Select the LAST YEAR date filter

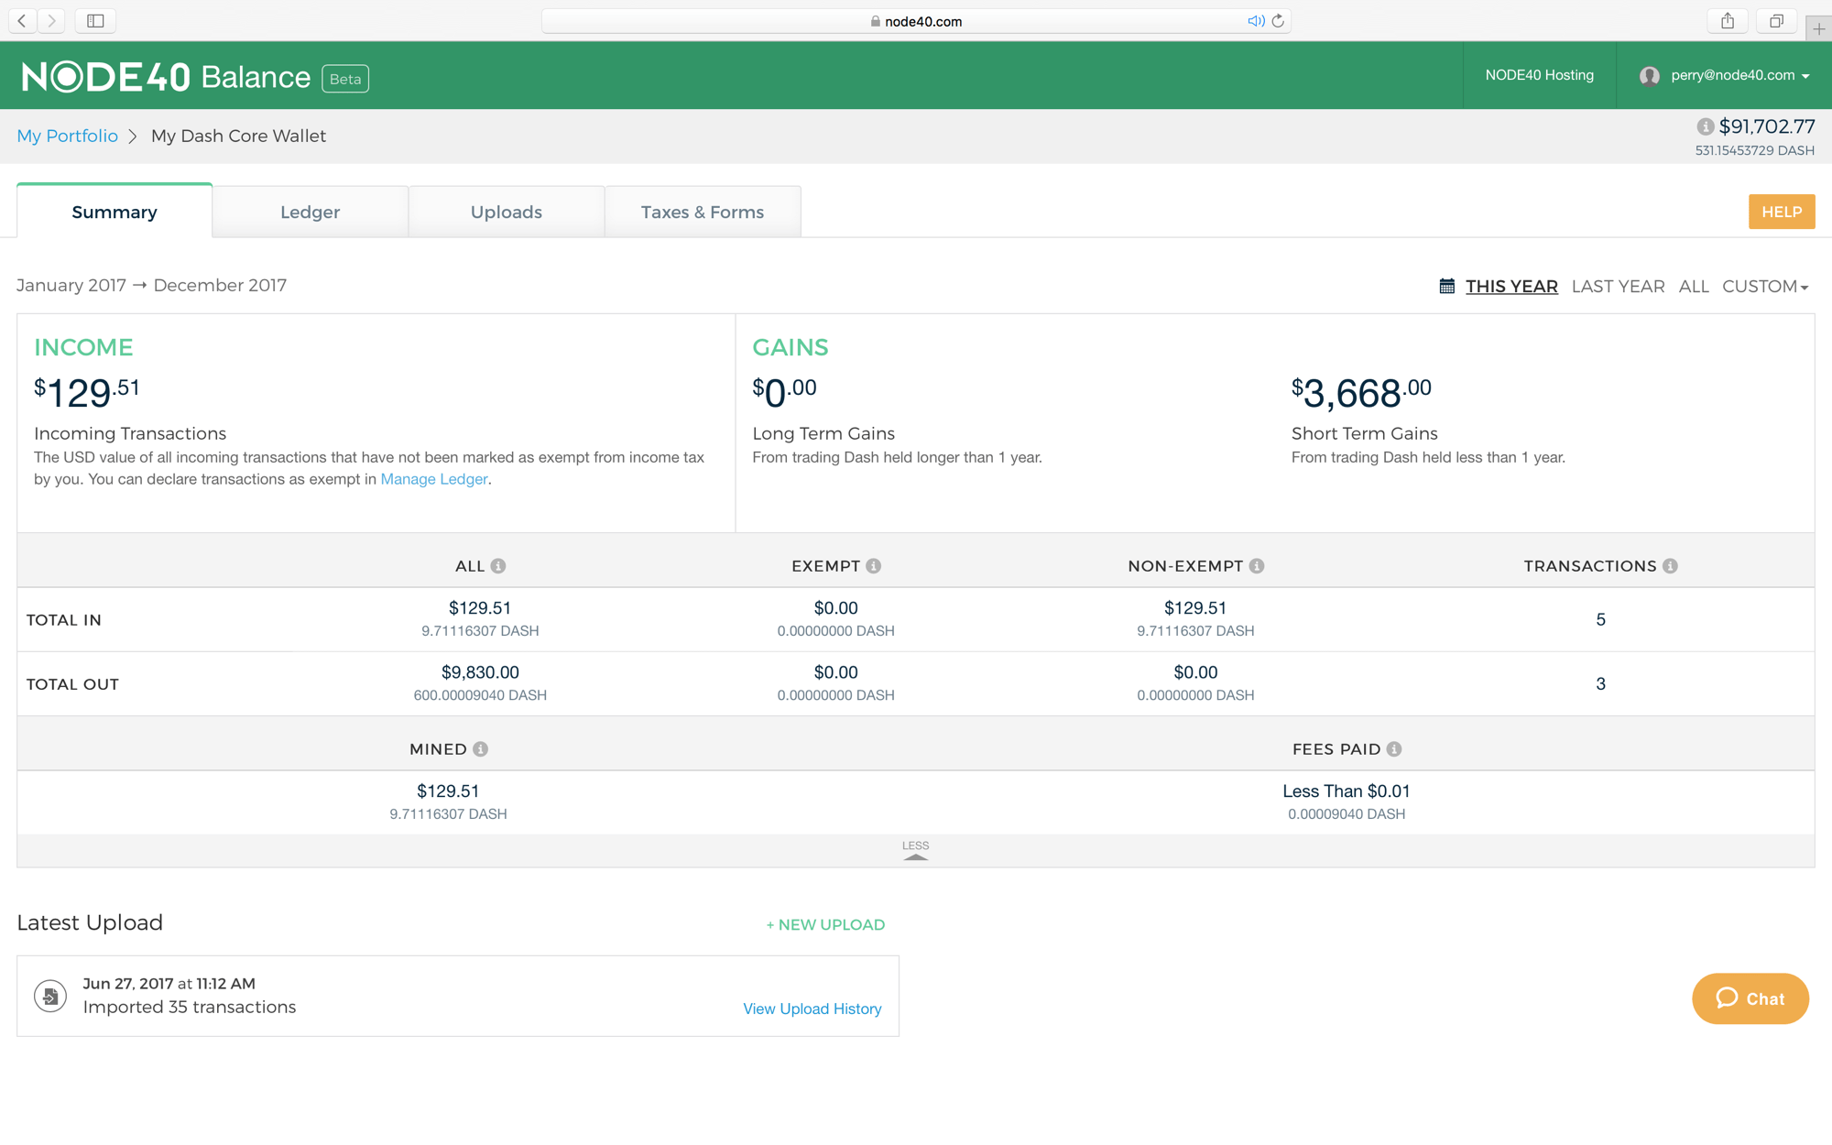pos(1618,287)
